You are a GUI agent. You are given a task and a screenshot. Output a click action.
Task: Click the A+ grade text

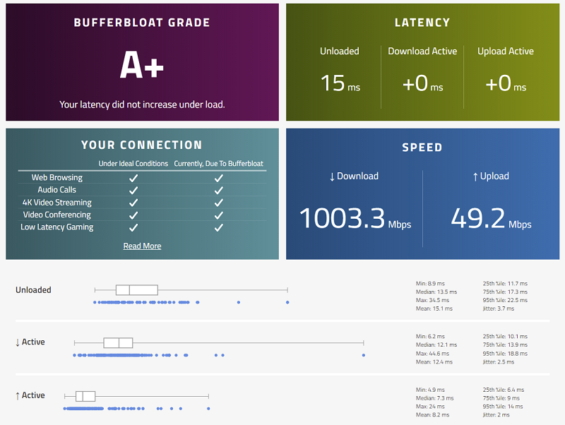click(141, 63)
